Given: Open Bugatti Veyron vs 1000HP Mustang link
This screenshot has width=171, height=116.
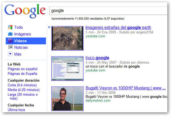Looking at the screenshot, I should (x=125, y=88).
